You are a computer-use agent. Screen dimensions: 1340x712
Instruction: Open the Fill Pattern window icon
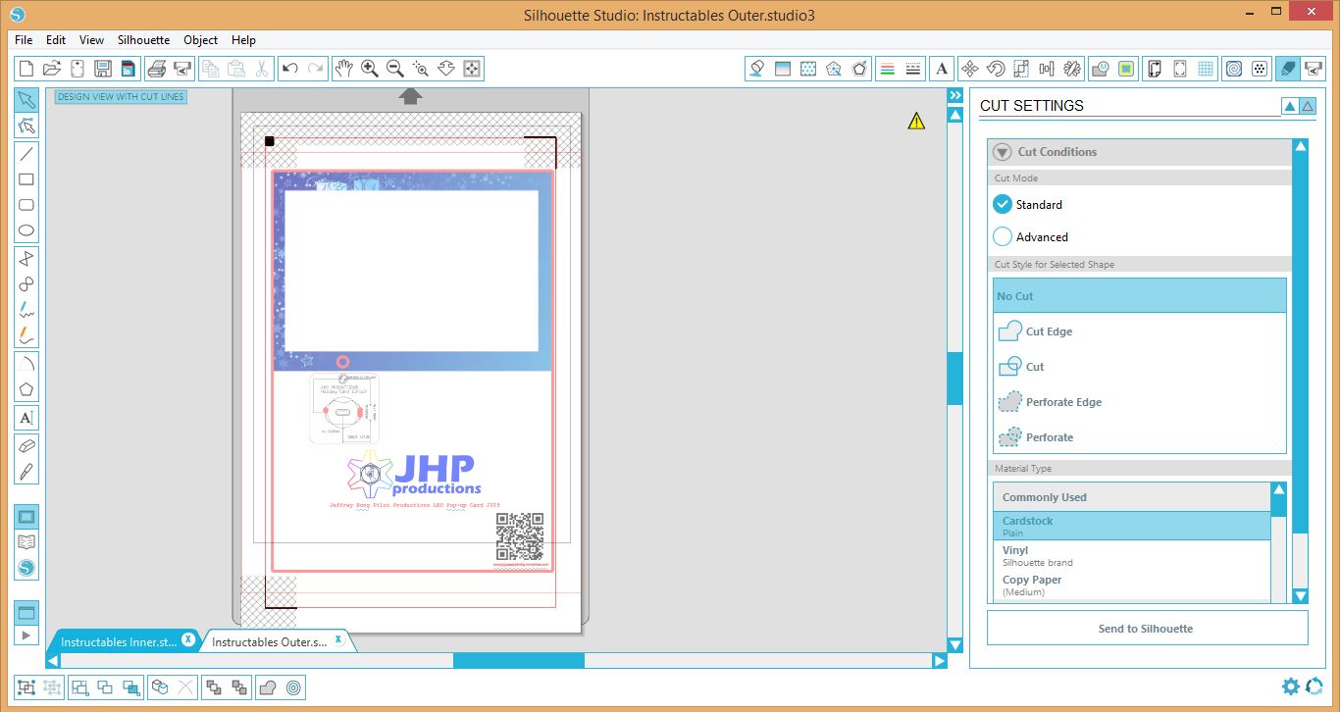point(808,69)
